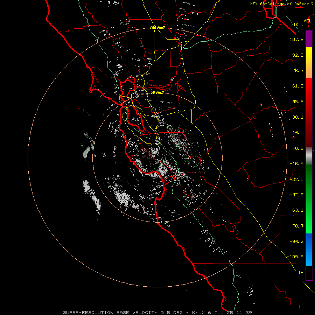Click the 76.7 legend value
Image resolution: width=315 pixels, height=315 pixels.
pos(298,70)
